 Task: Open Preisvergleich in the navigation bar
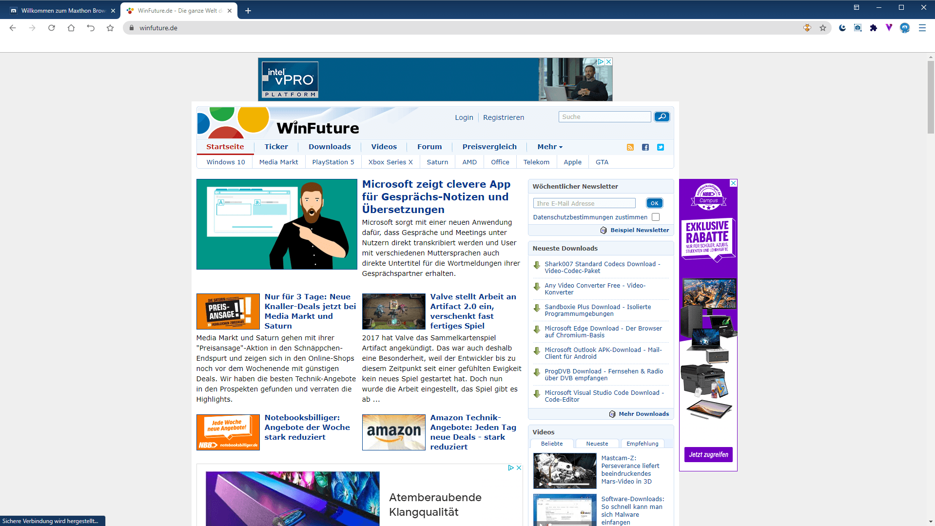[489, 147]
